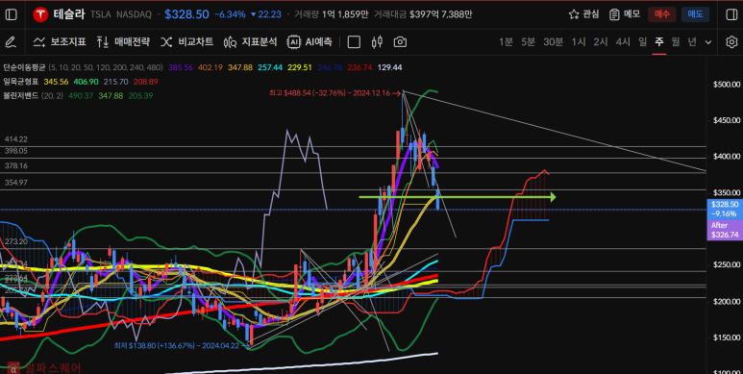Select the 1시 timeframe
The image size is (743, 374).
tap(578, 42)
